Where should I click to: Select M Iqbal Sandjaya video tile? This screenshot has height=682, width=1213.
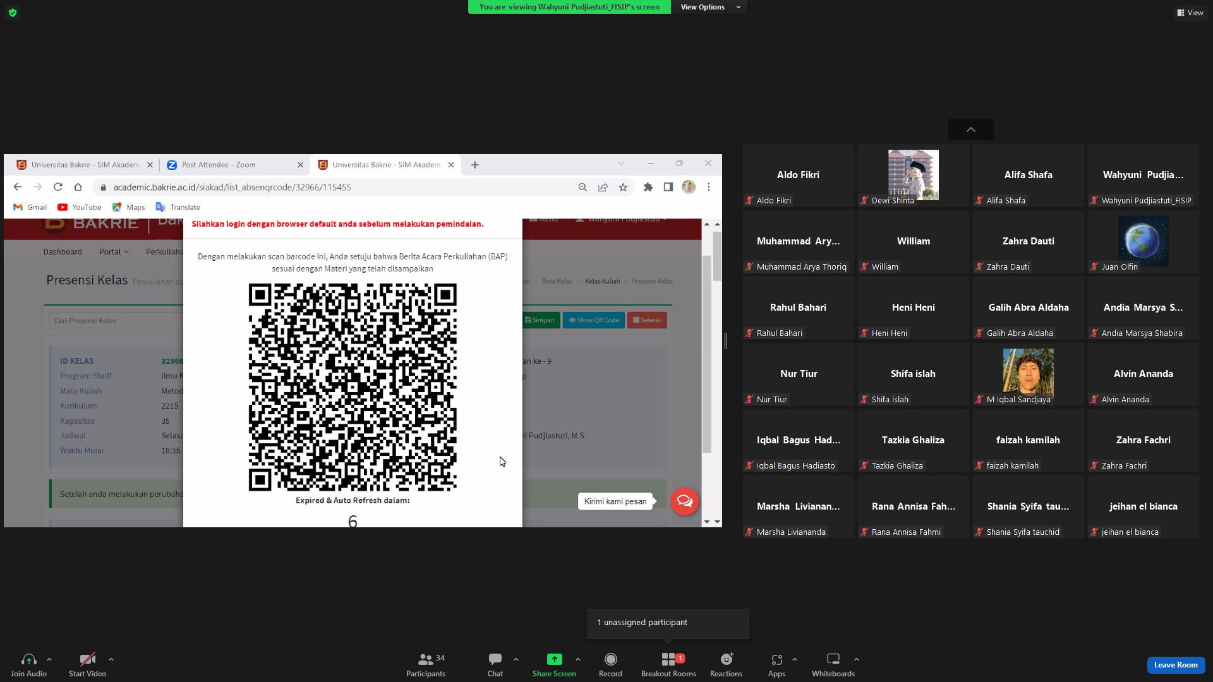tap(1029, 374)
